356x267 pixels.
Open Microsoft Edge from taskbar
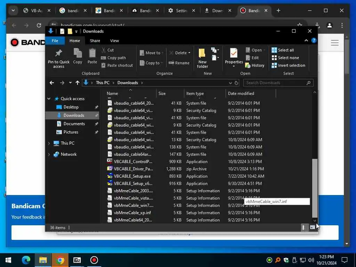[26, 260]
